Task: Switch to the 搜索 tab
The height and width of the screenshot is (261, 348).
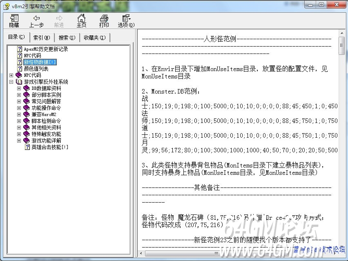Action: click(x=67, y=38)
